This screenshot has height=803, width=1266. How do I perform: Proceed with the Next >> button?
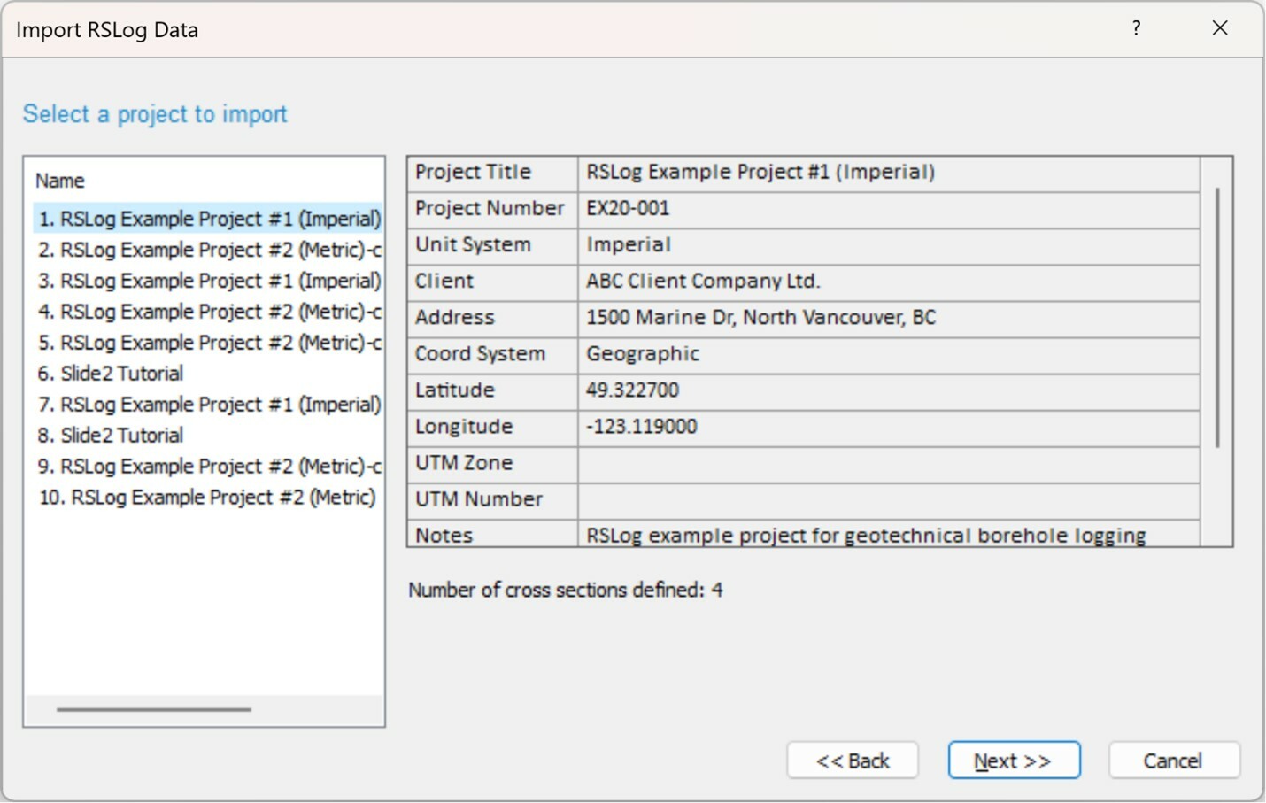(1014, 761)
